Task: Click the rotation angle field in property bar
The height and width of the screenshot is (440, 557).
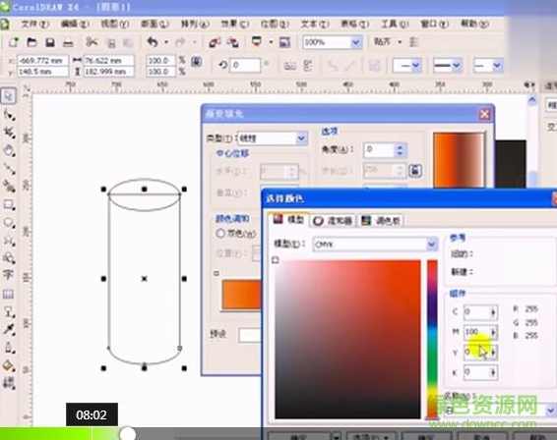Action: 245,65
